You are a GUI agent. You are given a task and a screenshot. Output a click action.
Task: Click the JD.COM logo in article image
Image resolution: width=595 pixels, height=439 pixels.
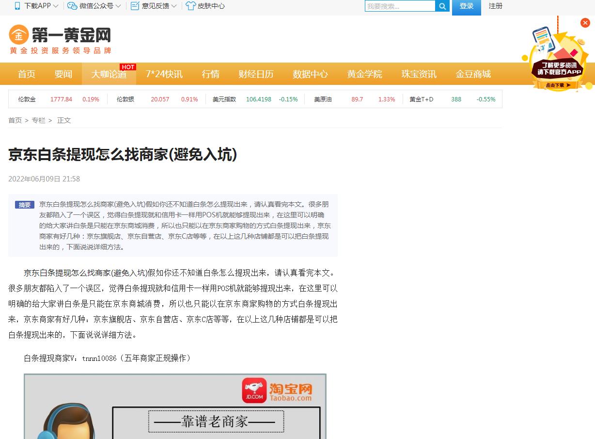click(254, 390)
